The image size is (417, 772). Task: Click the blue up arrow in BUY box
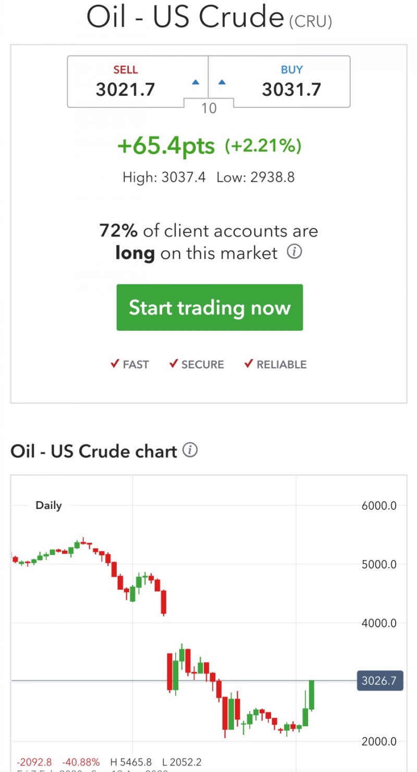tap(222, 82)
